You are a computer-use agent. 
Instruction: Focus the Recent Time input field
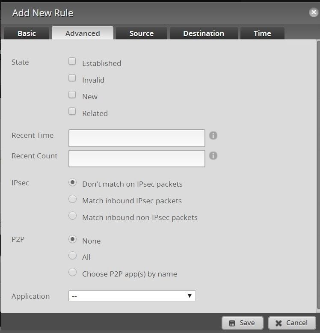click(x=136, y=138)
